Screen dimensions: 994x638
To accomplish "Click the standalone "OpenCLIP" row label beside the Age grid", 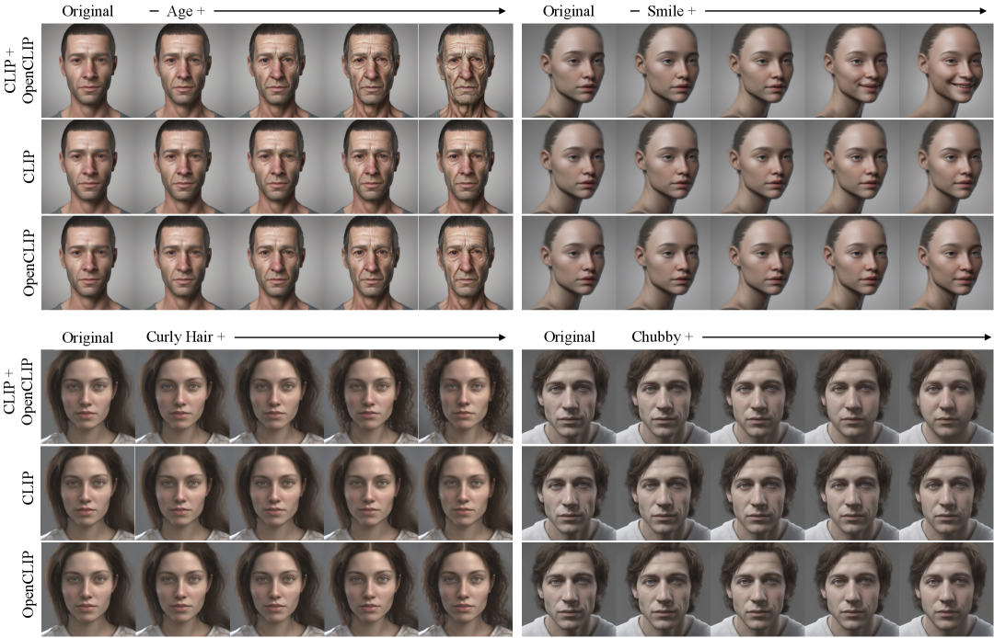I will pyautogui.click(x=29, y=262).
